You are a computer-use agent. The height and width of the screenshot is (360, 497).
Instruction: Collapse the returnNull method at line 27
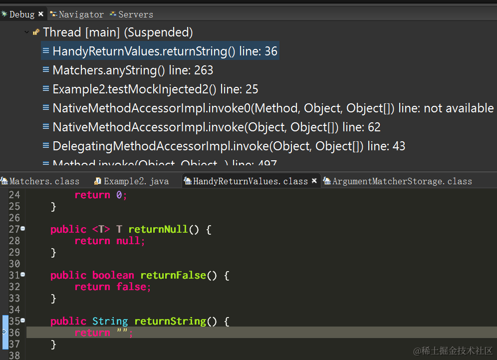click(23, 229)
